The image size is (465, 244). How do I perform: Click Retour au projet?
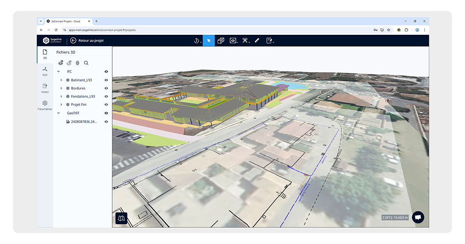(87, 41)
